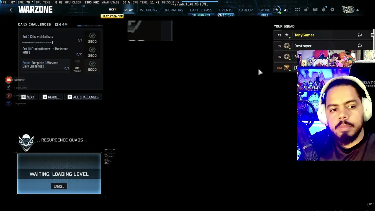The height and width of the screenshot is (211, 375).
Task: Open the grid menu icon
Action: 298,10
